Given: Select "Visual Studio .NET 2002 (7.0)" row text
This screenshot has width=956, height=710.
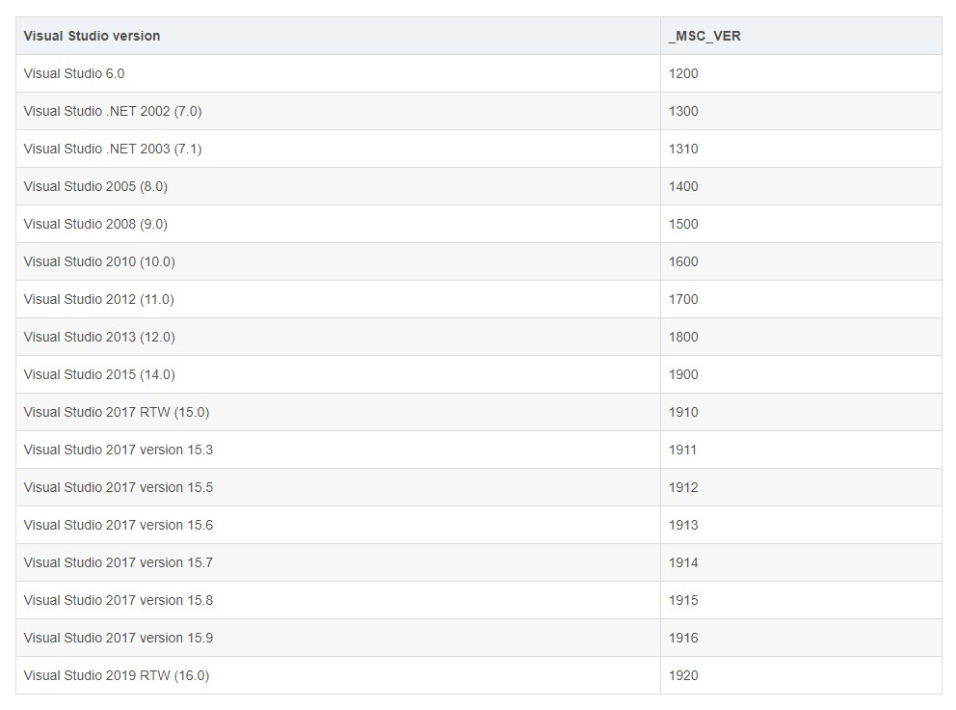Looking at the screenshot, I should click(113, 111).
